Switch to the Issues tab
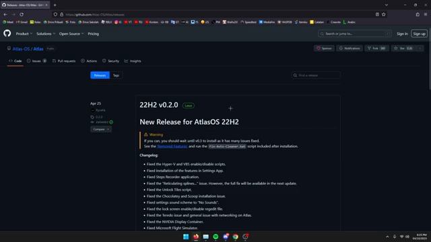 click(x=37, y=61)
